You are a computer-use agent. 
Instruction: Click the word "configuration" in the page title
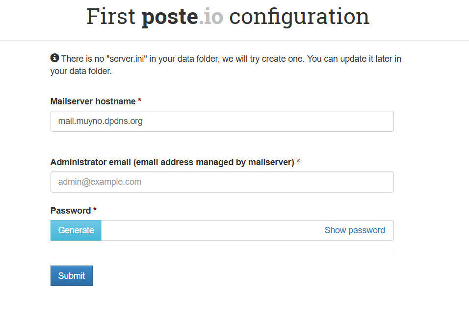[x=299, y=17]
